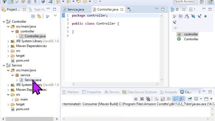The width and height of the screenshot is (215, 121).
Task: Click Project Explorer horizontal scrollbar right arrow
Action: (x=57, y=119)
